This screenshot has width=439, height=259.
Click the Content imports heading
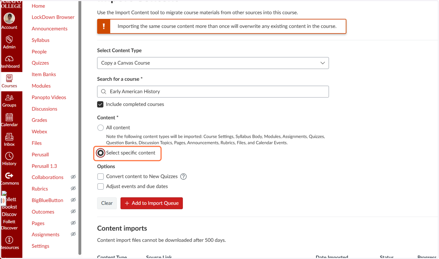coord(122,228)
